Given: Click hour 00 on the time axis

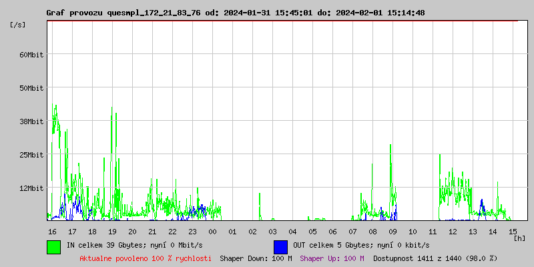Looking at the screenshot, I should click(212, 231).
